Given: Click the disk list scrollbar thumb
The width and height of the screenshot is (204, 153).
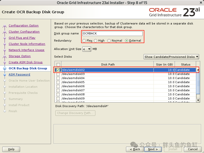Looking at the screenshot, I should (x=198, y=83).
